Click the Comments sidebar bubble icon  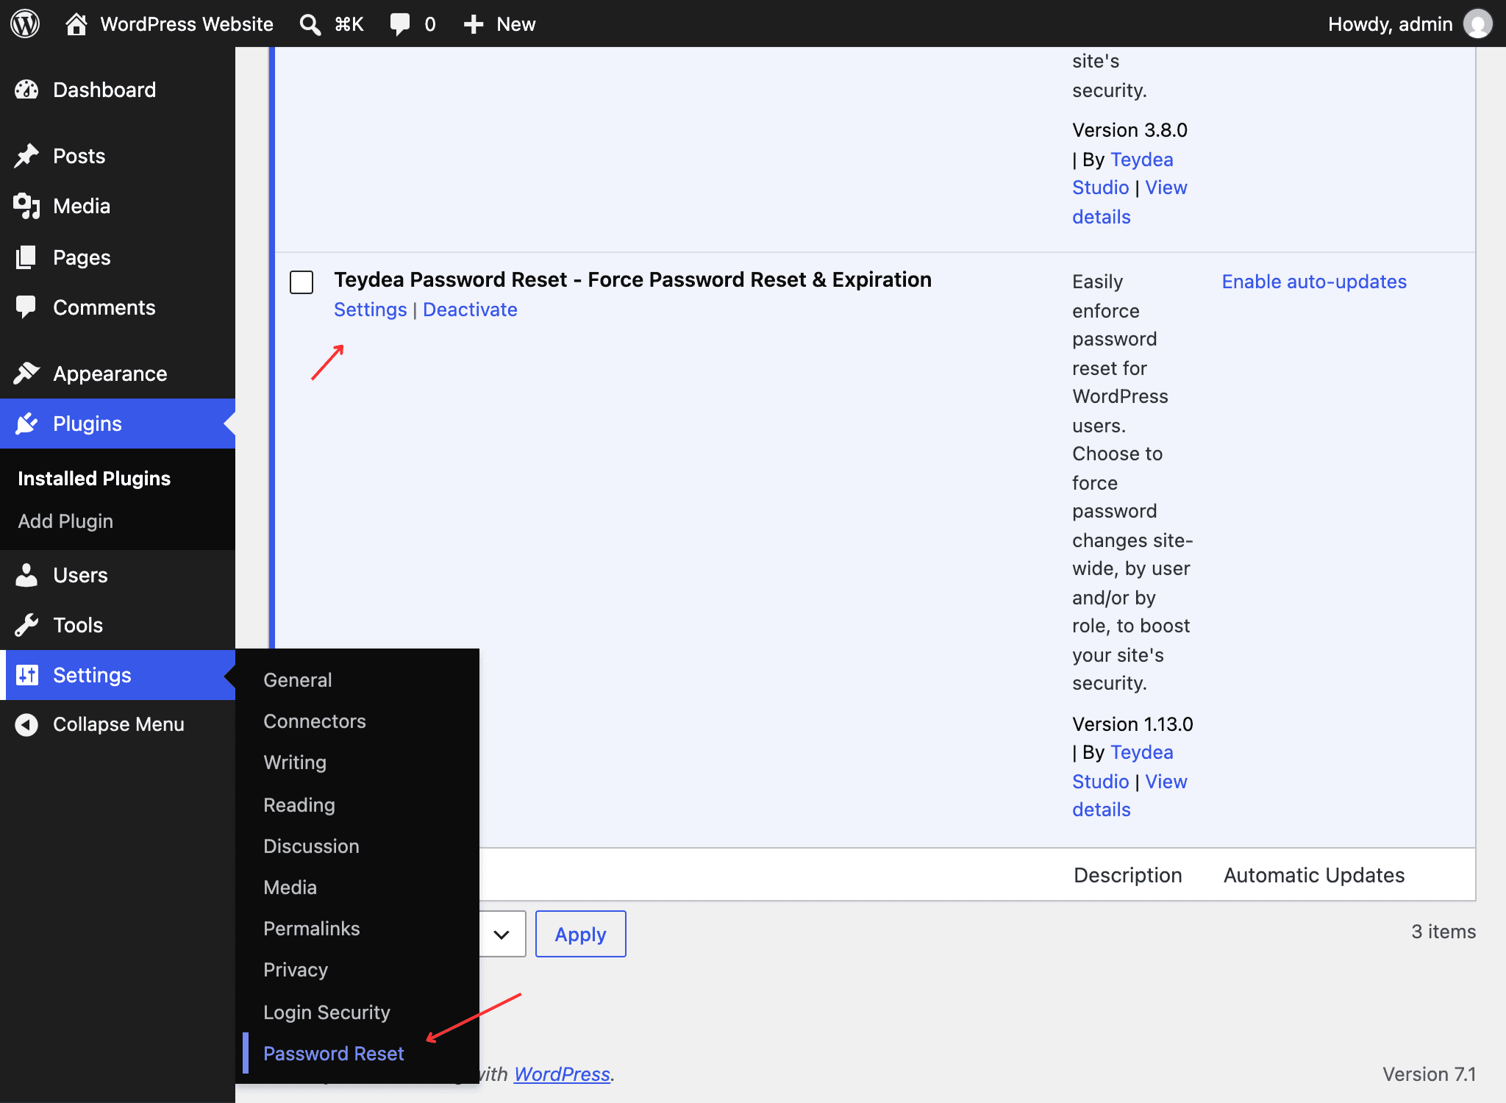(x=26, y=307)
